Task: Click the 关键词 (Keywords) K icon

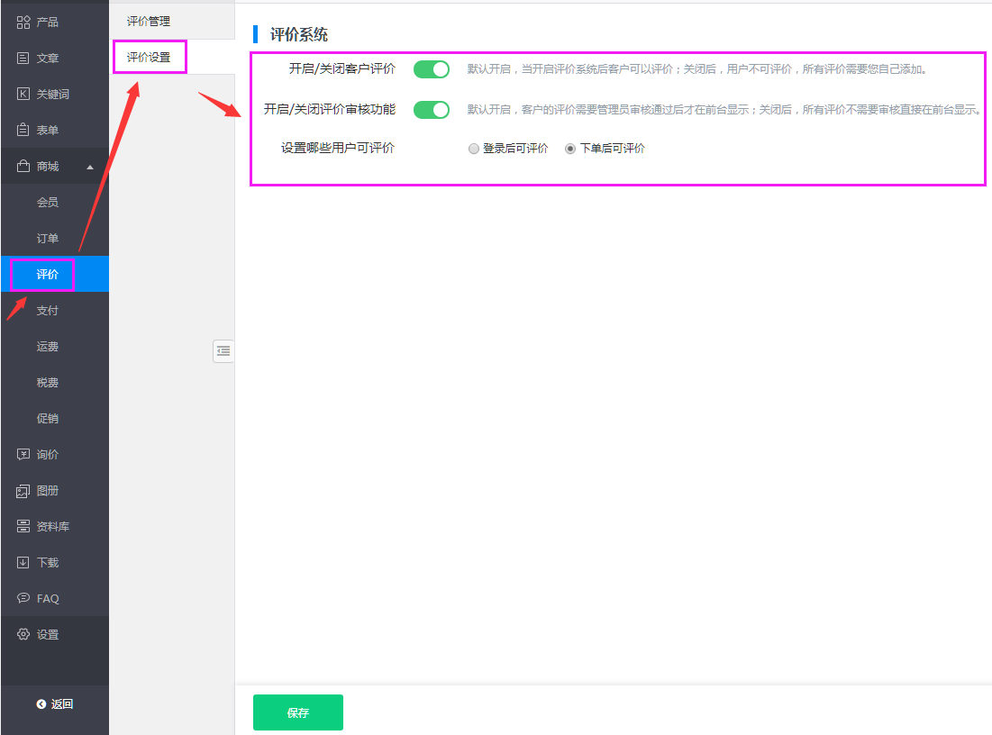Action: [23, 94]
